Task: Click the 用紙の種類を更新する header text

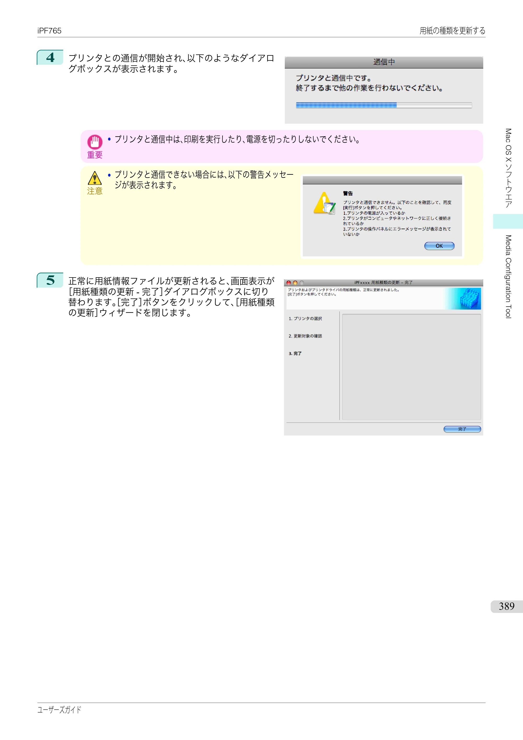Action: tap(452, 31)
